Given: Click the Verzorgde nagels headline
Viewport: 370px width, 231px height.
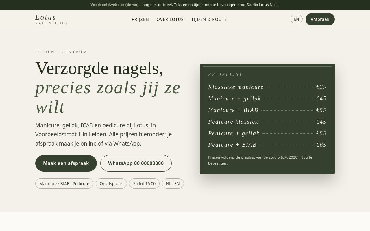Looking at the screenshot, I should point(108,87).
